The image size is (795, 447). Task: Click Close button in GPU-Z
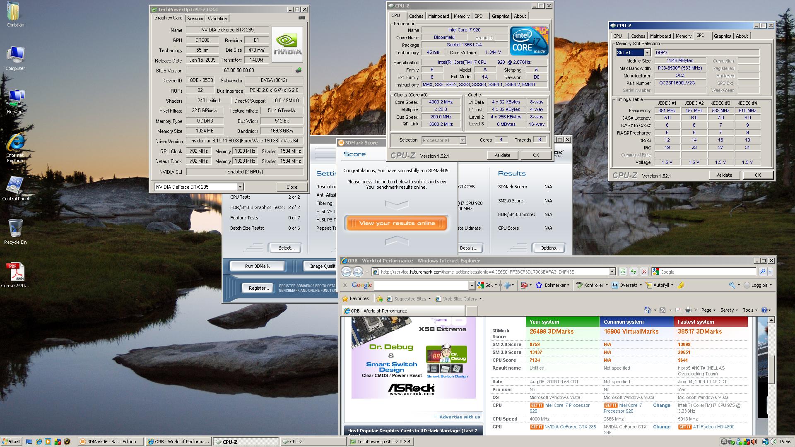[292, 187]
